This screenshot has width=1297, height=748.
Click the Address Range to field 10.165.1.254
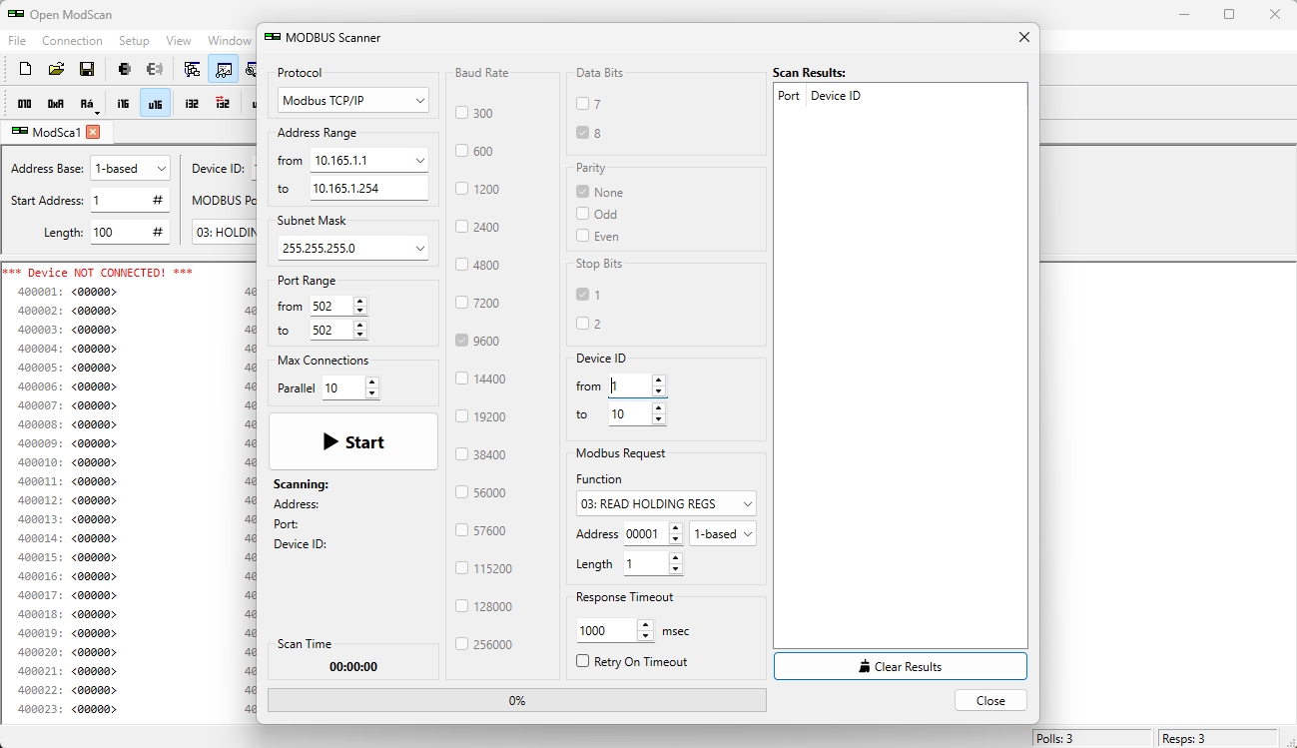pyautogui.click(x=368, y=188)
